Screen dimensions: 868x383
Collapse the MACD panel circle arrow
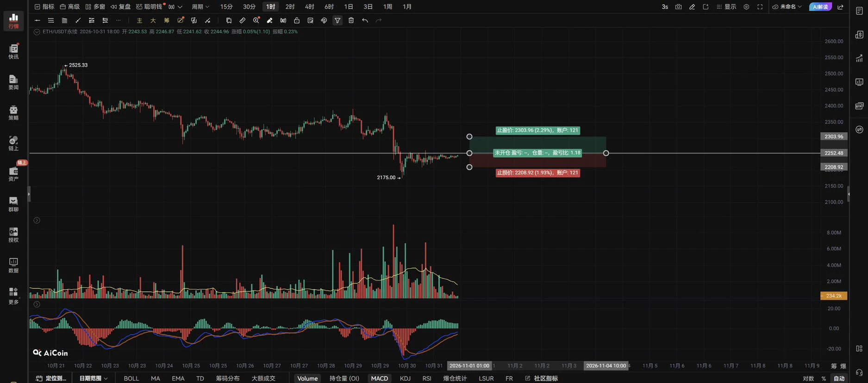tap(37, 304)
